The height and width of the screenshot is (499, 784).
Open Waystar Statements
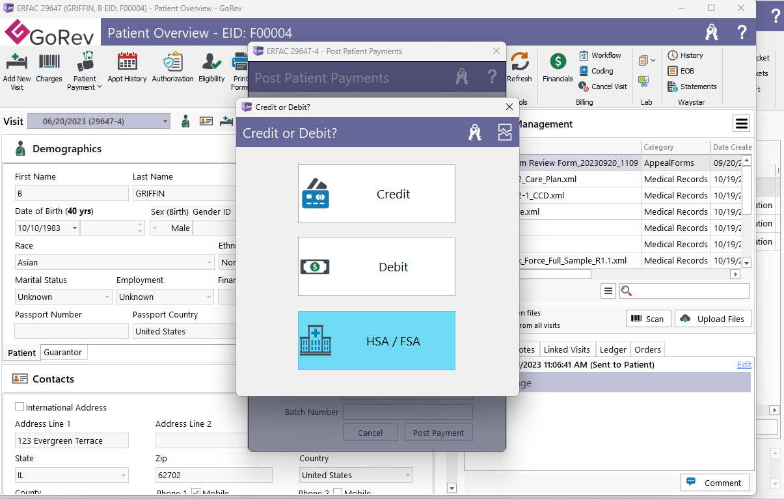coord(692,87)
